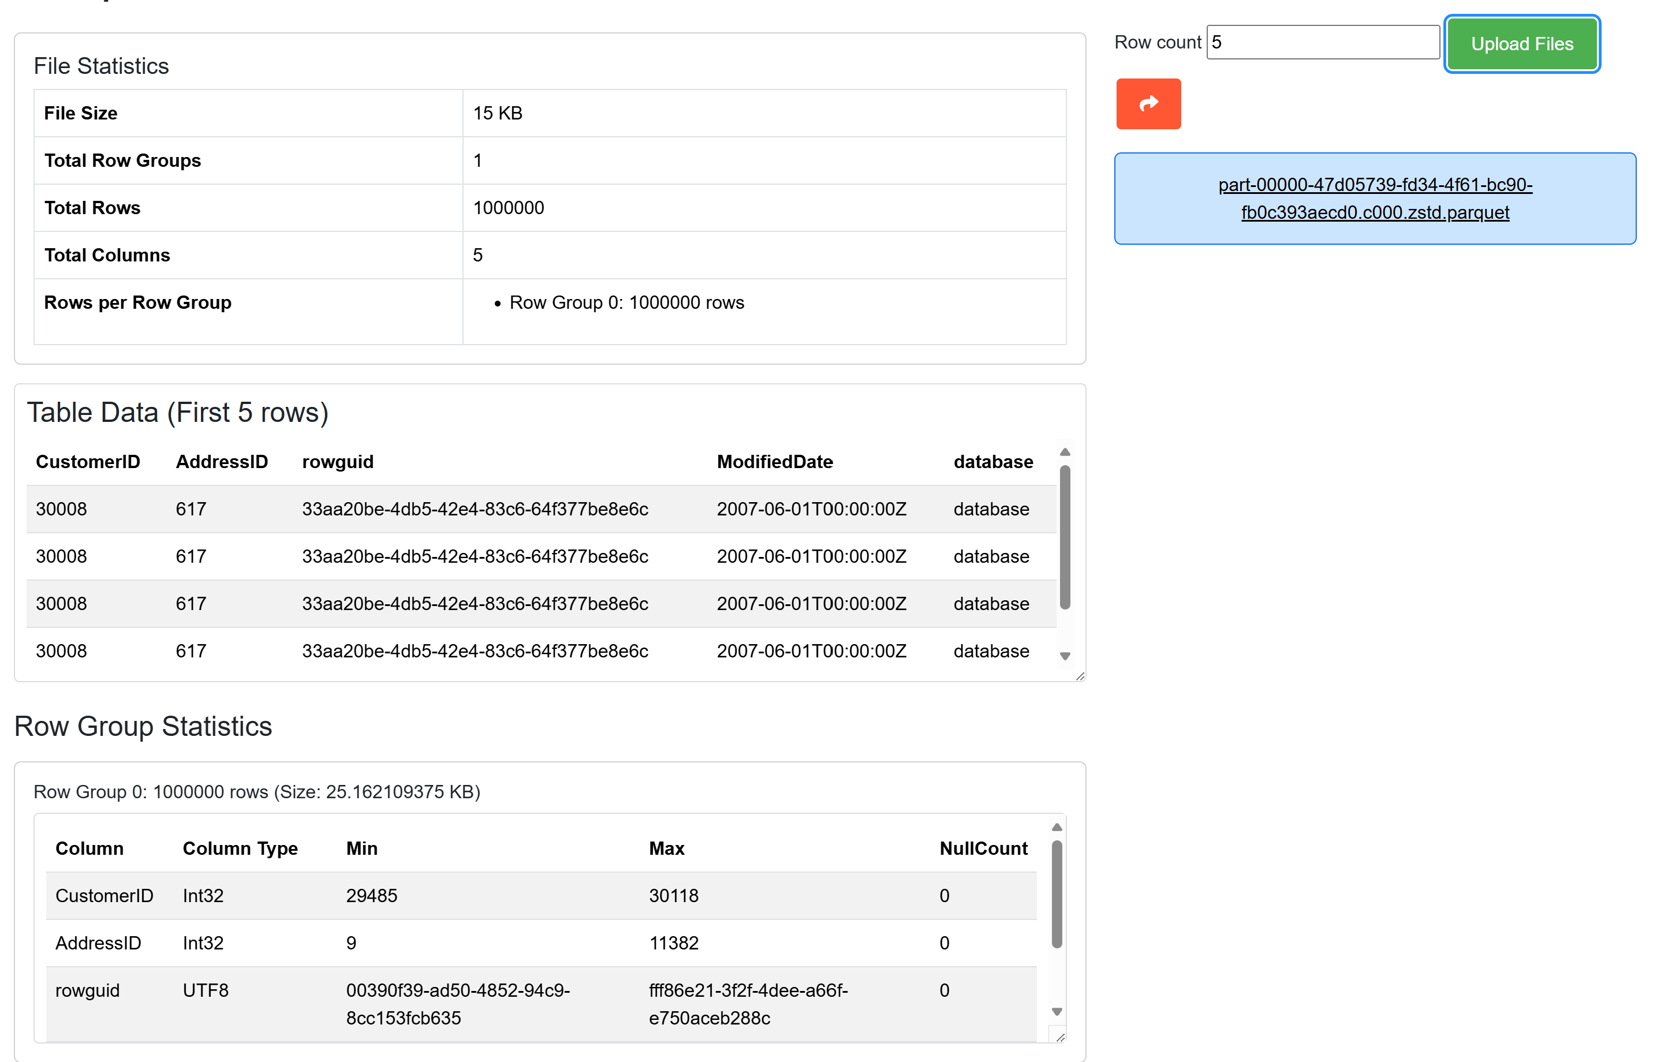Viewport: 1657px width, 1062px height.
Task: Click the NullCount header in statistics table
Action: 983,848
